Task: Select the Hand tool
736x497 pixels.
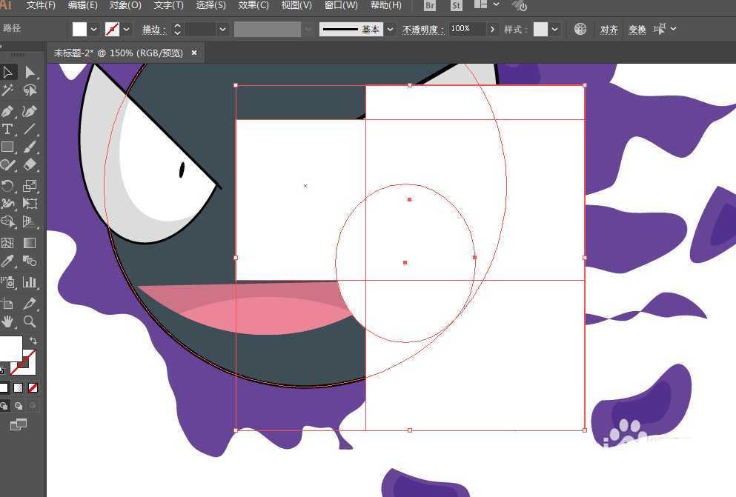Action: [7, 321]
